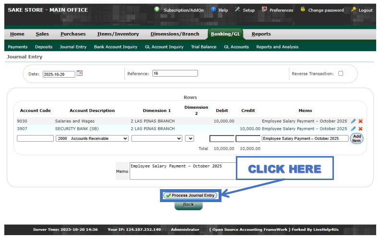
Task: Open the Trial Balance menu item
Action: point(203,47)
